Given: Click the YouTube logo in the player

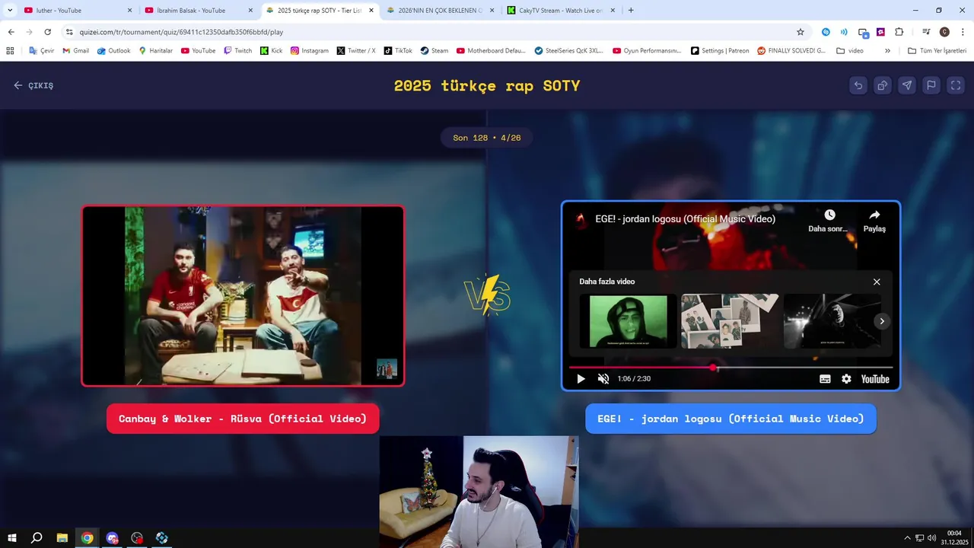Looking at the screenshot, I should [x=875, y=379].
